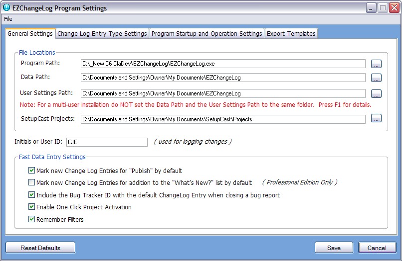Select the General Settings tab
Image resolution: width=402 pixels, height=261 pixels.
pyautogui.click(x=30, y=33)
